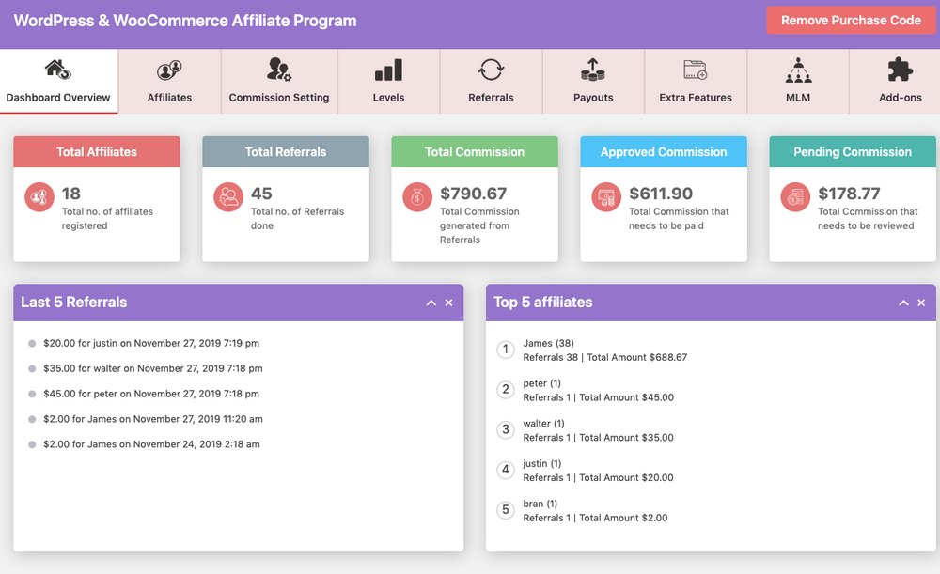
Task: Click the Remove Purchase Code button
Action: coord(851,21)
